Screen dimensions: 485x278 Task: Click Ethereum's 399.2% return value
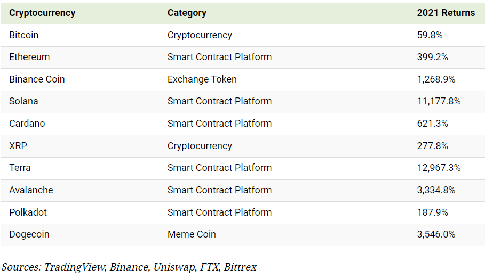(x=432, y=57)
